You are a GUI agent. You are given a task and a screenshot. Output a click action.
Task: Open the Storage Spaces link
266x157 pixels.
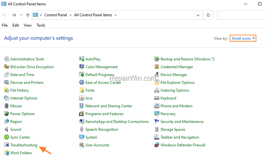[173, 129]
